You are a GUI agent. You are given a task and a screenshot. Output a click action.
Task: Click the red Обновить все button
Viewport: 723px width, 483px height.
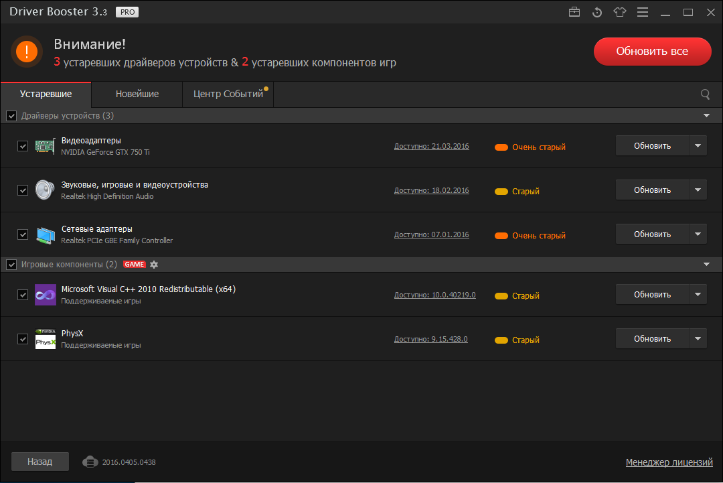(652, 51)
